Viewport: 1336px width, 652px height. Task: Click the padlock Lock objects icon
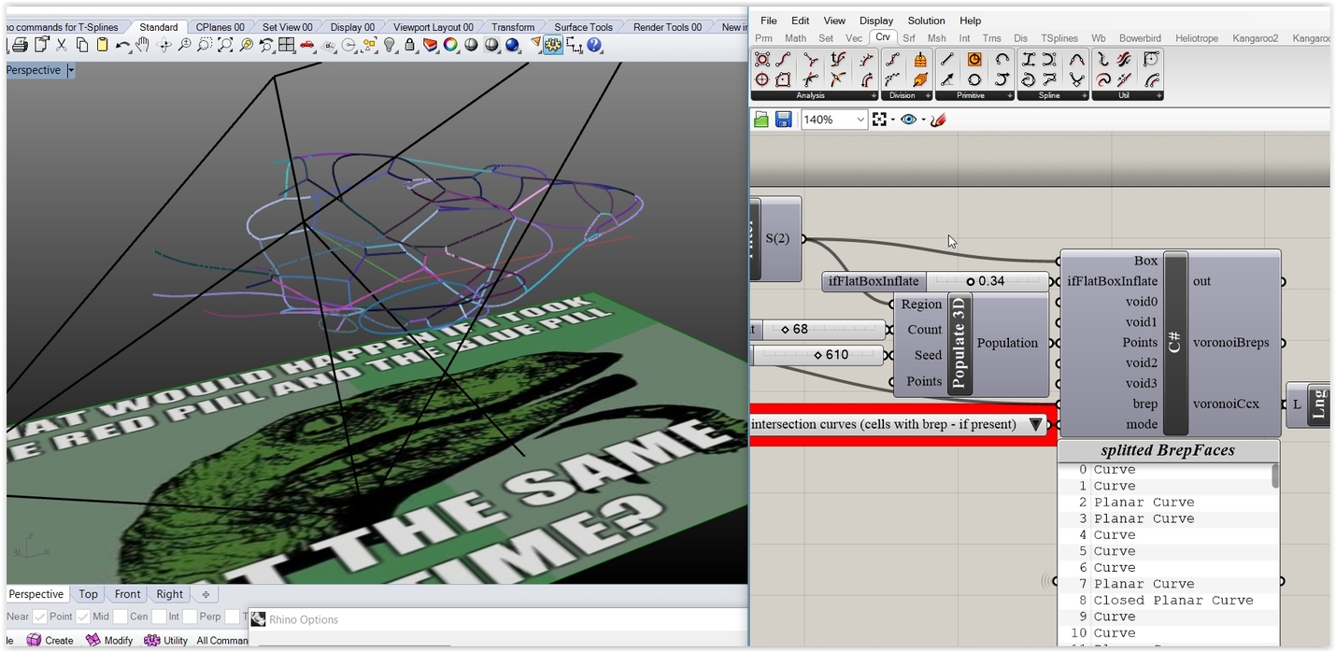tap(409, 45)
